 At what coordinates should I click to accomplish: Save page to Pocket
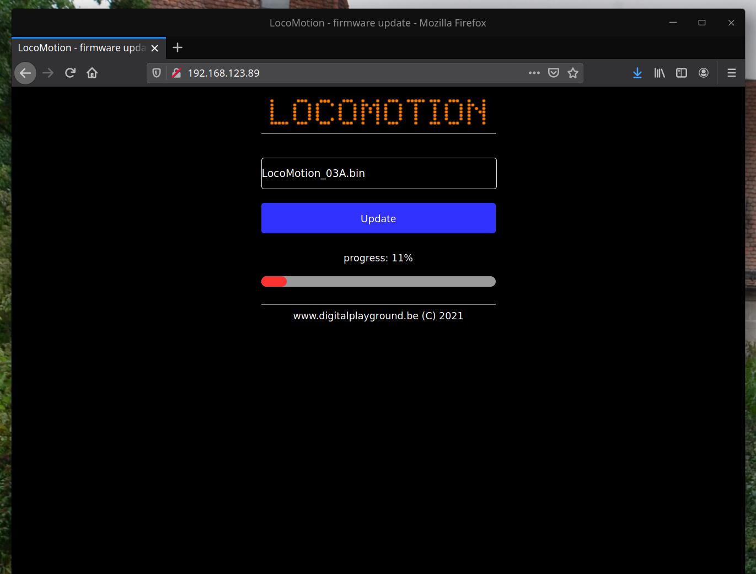point(554,73)
